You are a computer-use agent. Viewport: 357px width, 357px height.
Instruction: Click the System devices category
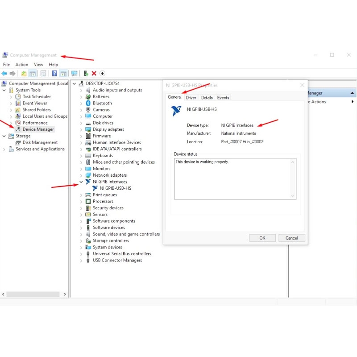click(x=107, y=247)
